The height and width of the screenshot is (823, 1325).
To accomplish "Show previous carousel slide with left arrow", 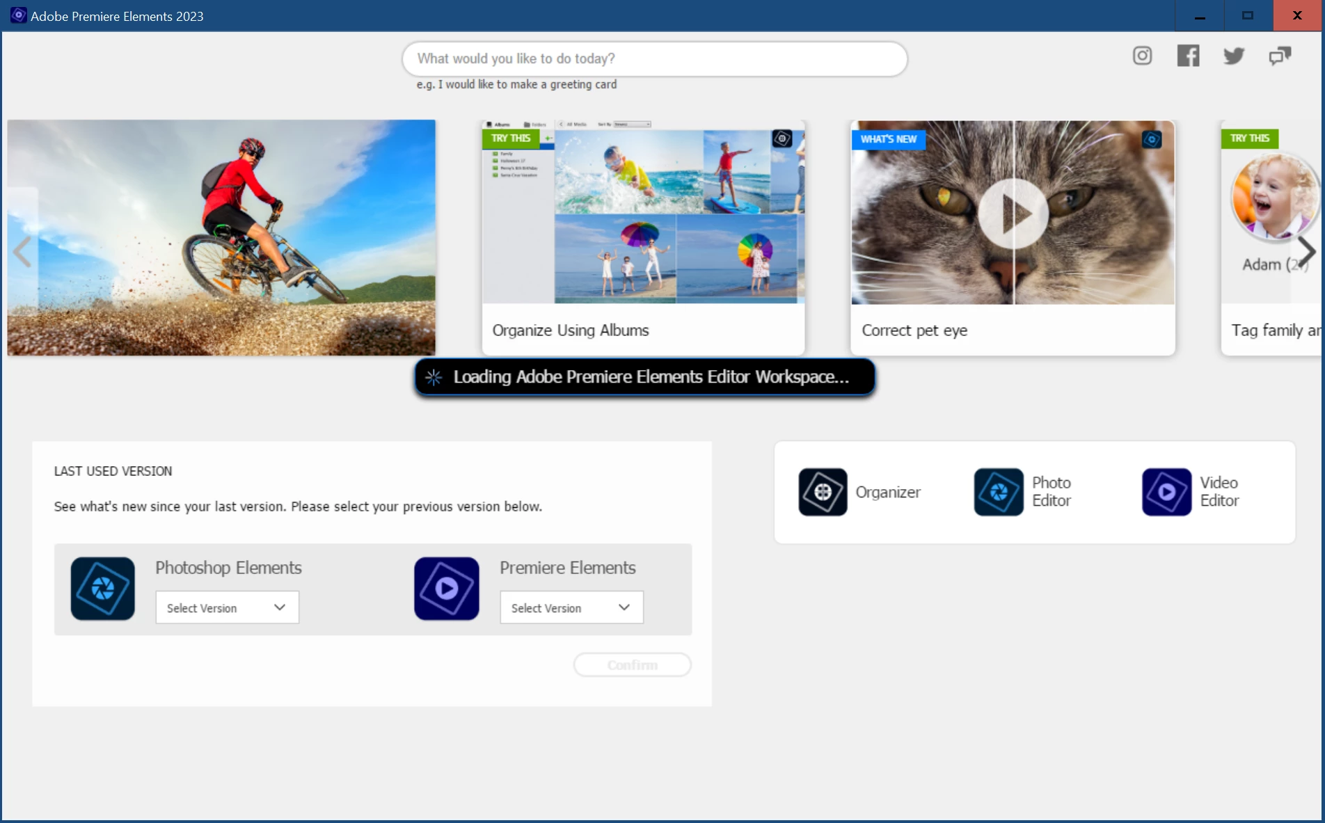I will click(x=22, y=251).
